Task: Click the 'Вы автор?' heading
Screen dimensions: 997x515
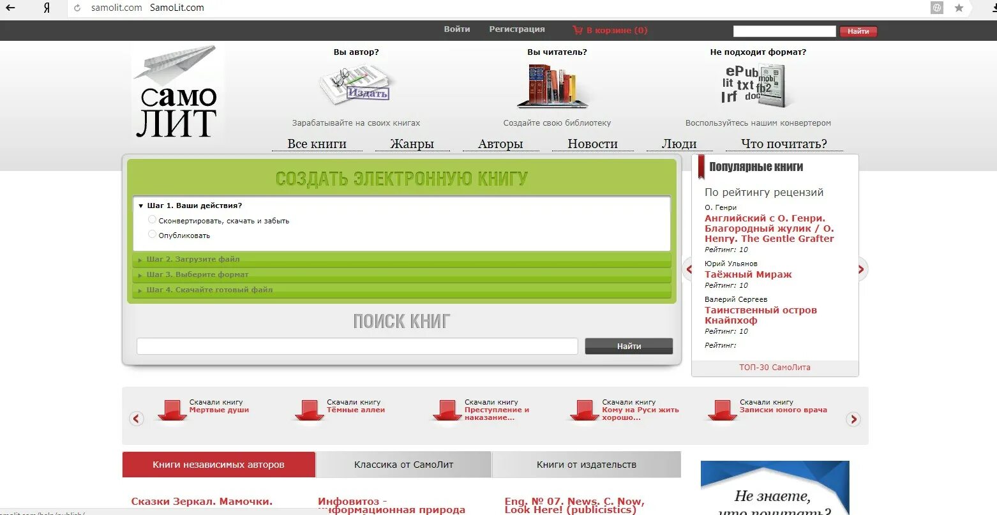Action: point(356,52)
